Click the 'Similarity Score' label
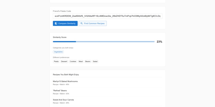This screenshot has height=107, width=215. 60,37
